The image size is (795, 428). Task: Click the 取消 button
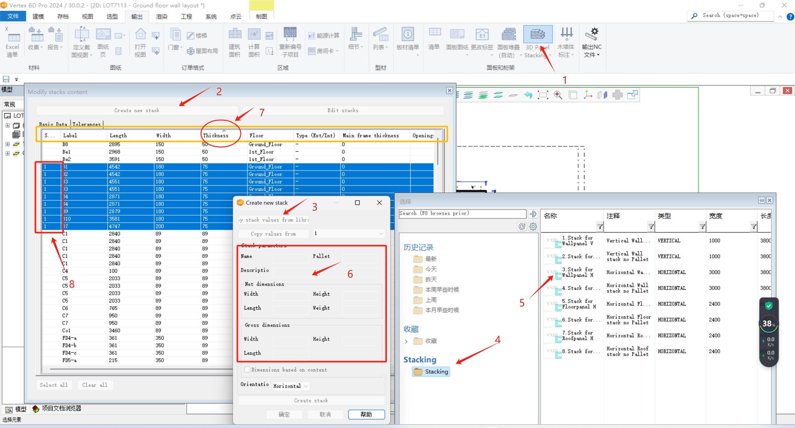325,414
